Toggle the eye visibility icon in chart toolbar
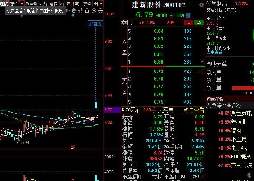The height and width of the screenshot is (181, 254). [68, 11]
